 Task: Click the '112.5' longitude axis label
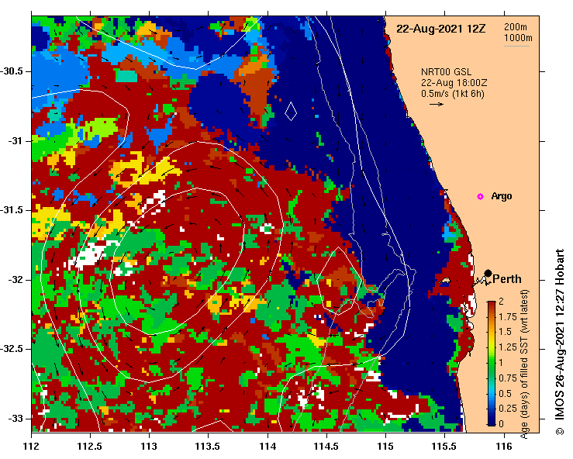click(90, 447)
